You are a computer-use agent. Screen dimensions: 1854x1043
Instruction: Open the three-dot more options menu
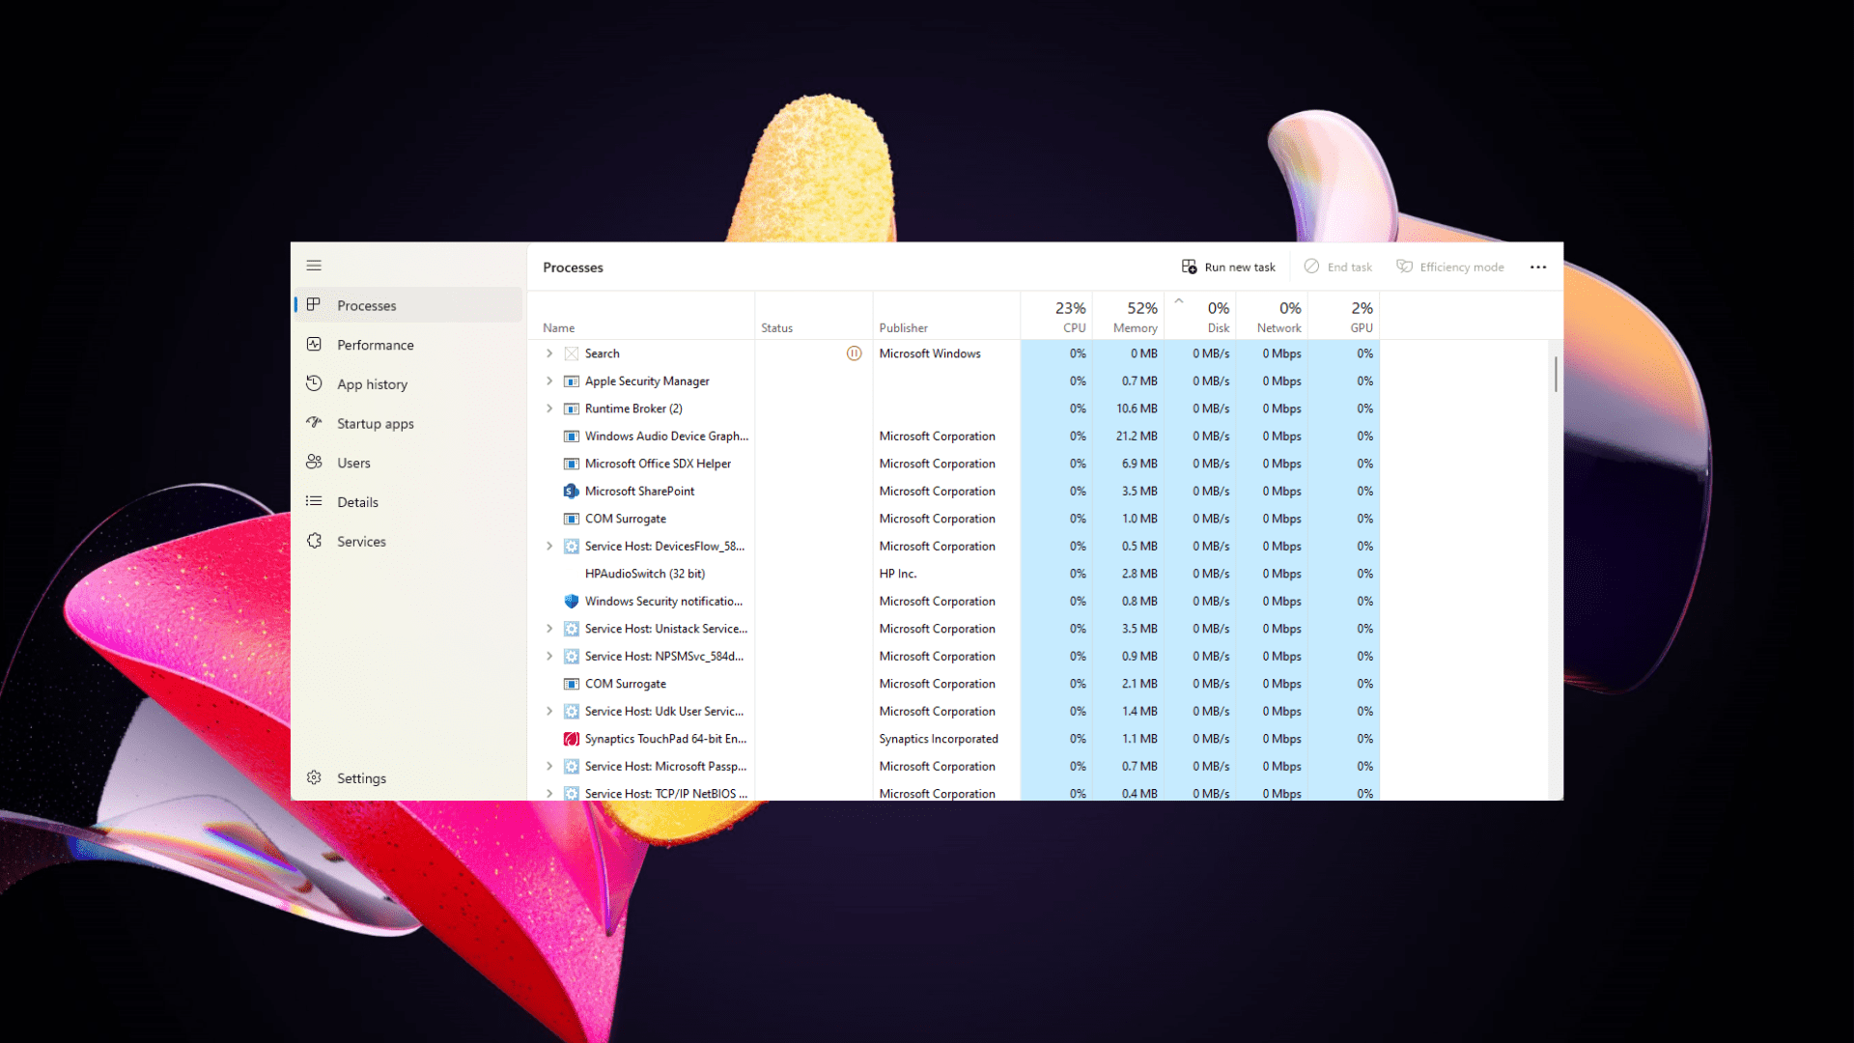[x=1538, y=268]
